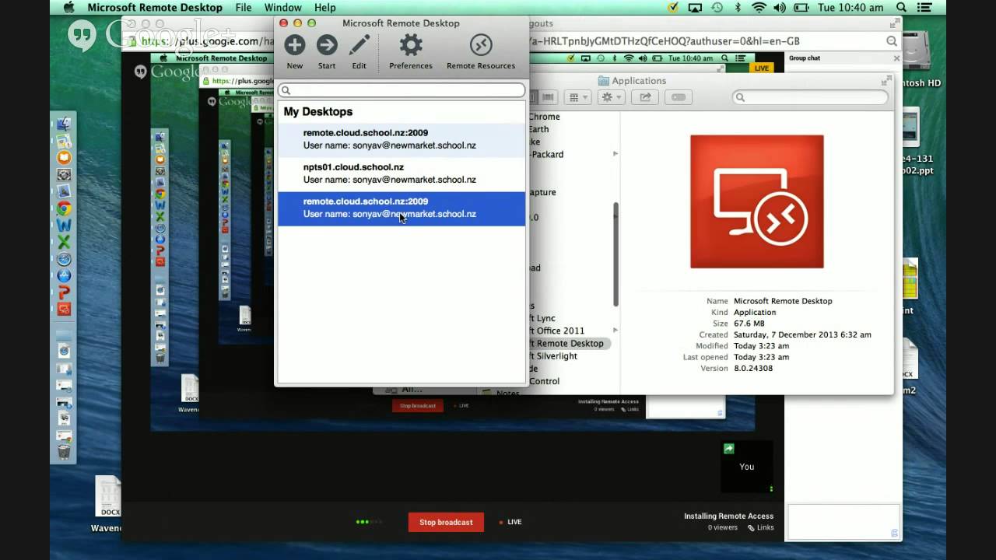Image resolution: width=996 pixels, height=560 pixels.
Task: Open Trash in the outer Dock
Action: [64, 451]
